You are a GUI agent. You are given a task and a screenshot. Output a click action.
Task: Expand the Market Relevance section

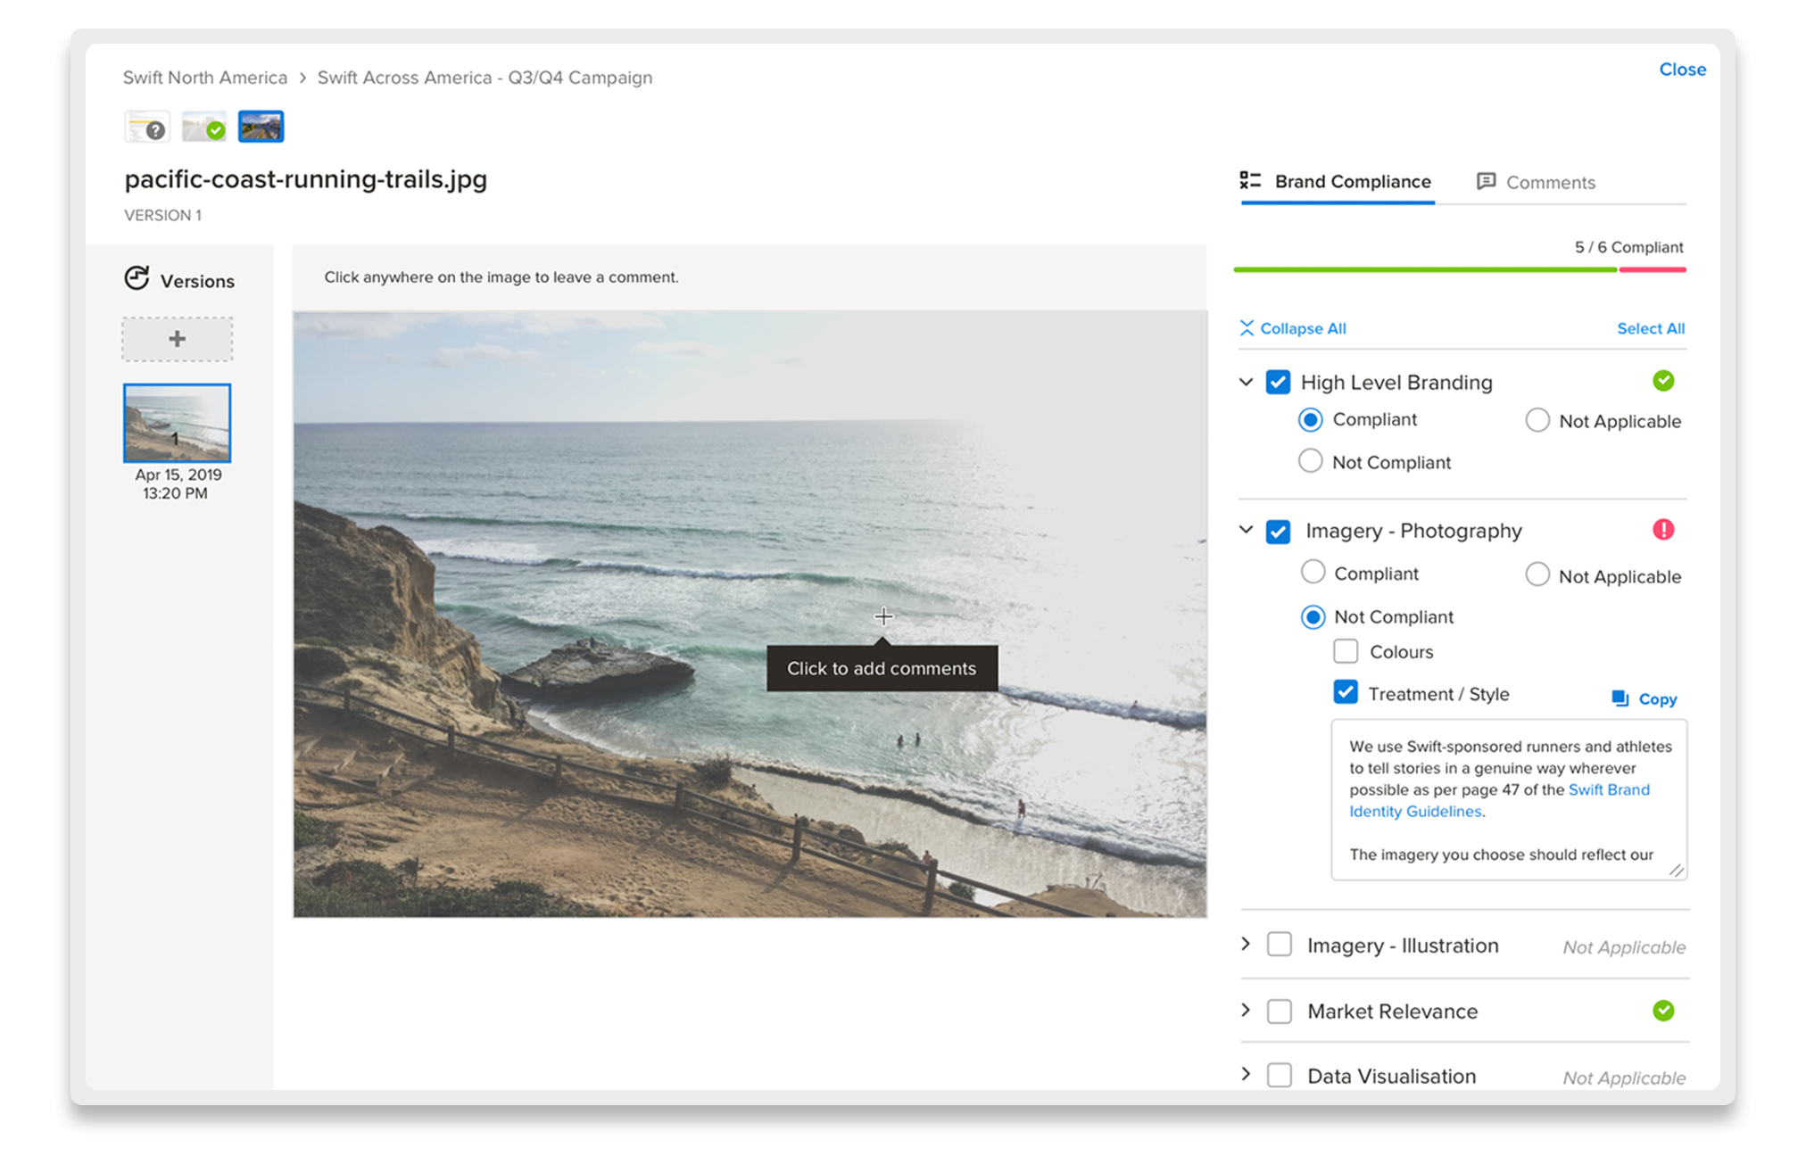pyautogui.click(x=1244, y=1012)
